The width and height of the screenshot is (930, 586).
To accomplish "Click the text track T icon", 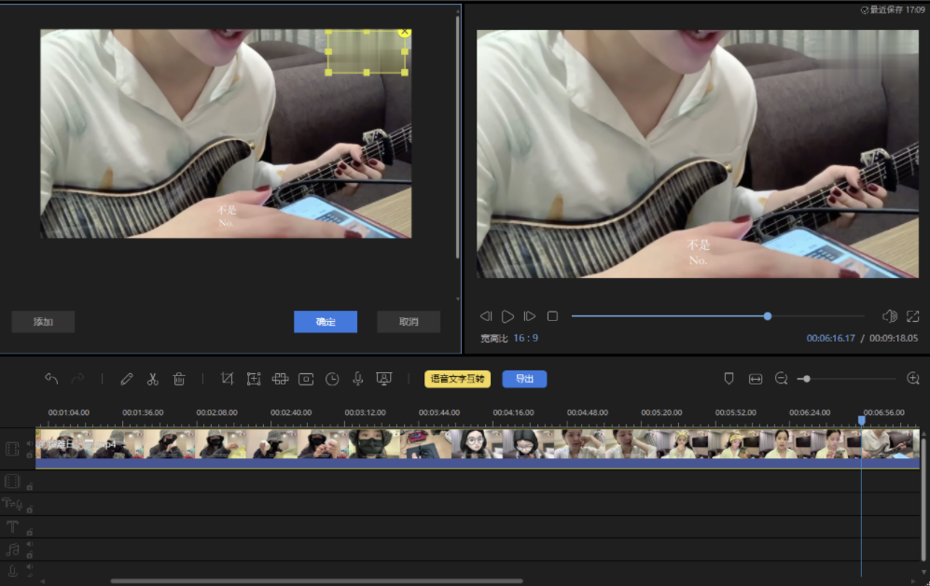I will coord(12,526).
